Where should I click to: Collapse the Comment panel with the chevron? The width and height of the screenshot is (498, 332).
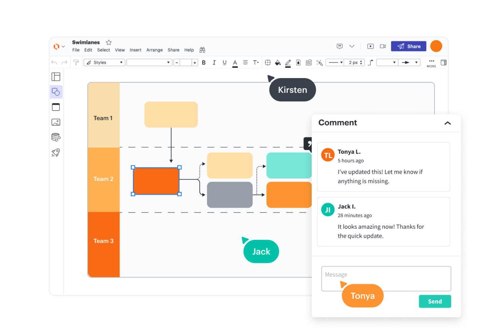(x=448, y=123)
